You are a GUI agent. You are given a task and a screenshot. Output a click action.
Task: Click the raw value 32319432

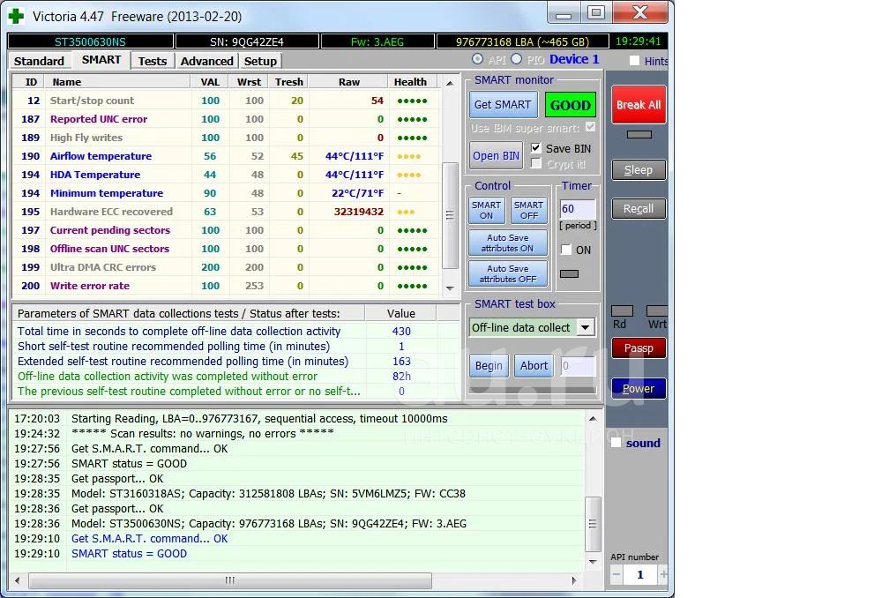(358, 212)
